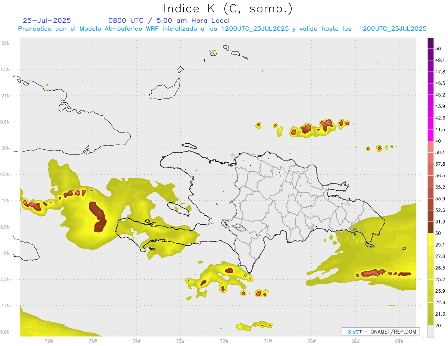Image resolution: width=448 pixels, height=346 pixels.
Task: Click the longitude label "76W"
Action: (x=49, y=341)
